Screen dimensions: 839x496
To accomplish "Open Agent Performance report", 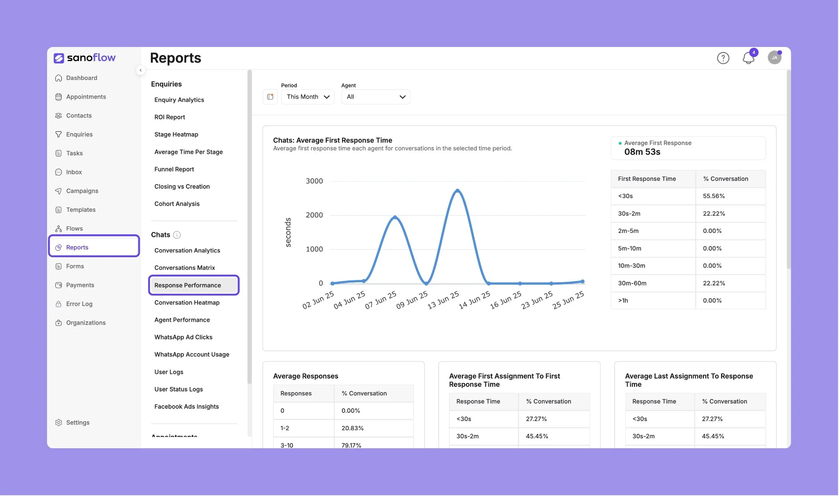I will coord(182,320).
